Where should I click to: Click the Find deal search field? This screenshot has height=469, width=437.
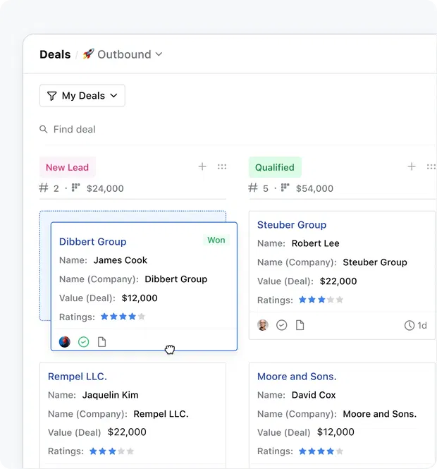(x=74, y=129)
